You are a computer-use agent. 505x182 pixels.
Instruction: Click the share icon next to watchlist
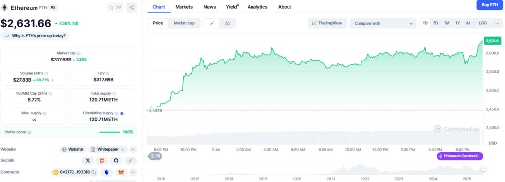click(x=131, y=8)
